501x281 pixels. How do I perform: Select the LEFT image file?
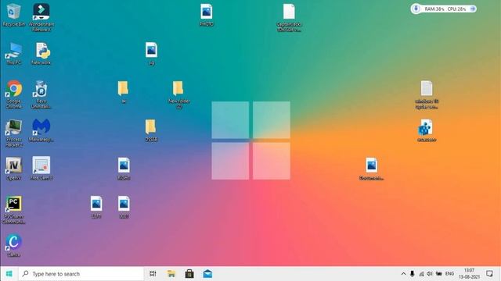coord(96,207)
